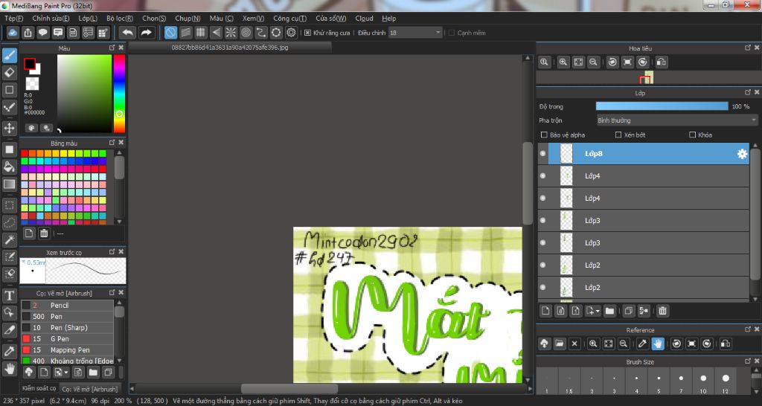Select the Magic Wand tool
762x406 pixels.
point(9,239)
